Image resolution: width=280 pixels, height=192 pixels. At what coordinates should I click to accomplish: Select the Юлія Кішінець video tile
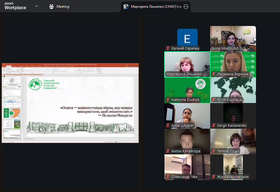click(x=233, y=88)
